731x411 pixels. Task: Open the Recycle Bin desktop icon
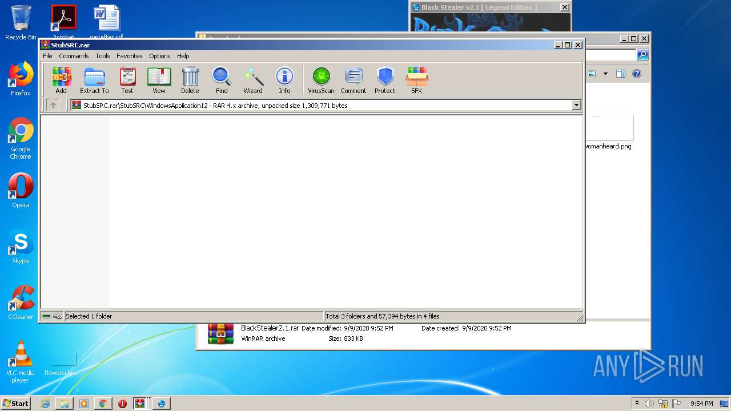[21, 23]
